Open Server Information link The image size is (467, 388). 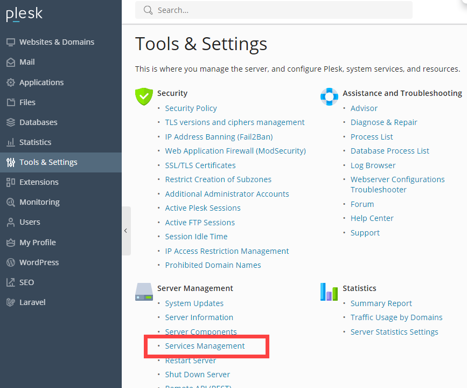[199, 317]
